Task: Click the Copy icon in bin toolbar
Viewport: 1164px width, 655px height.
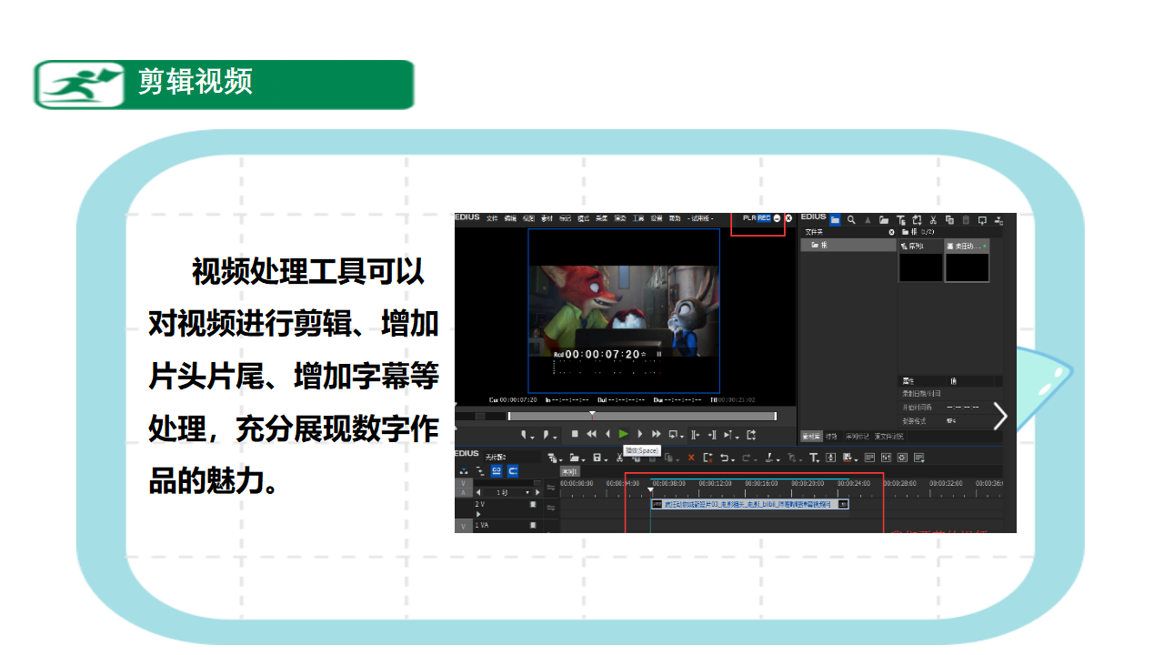Action: pos(949,219)
